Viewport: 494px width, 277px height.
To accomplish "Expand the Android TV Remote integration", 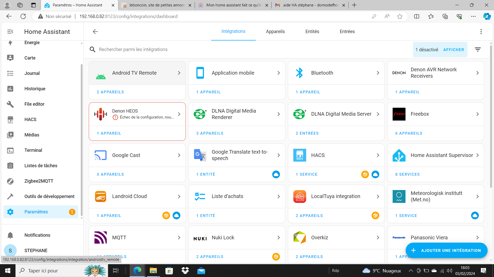I will click(x=179, y=73).
